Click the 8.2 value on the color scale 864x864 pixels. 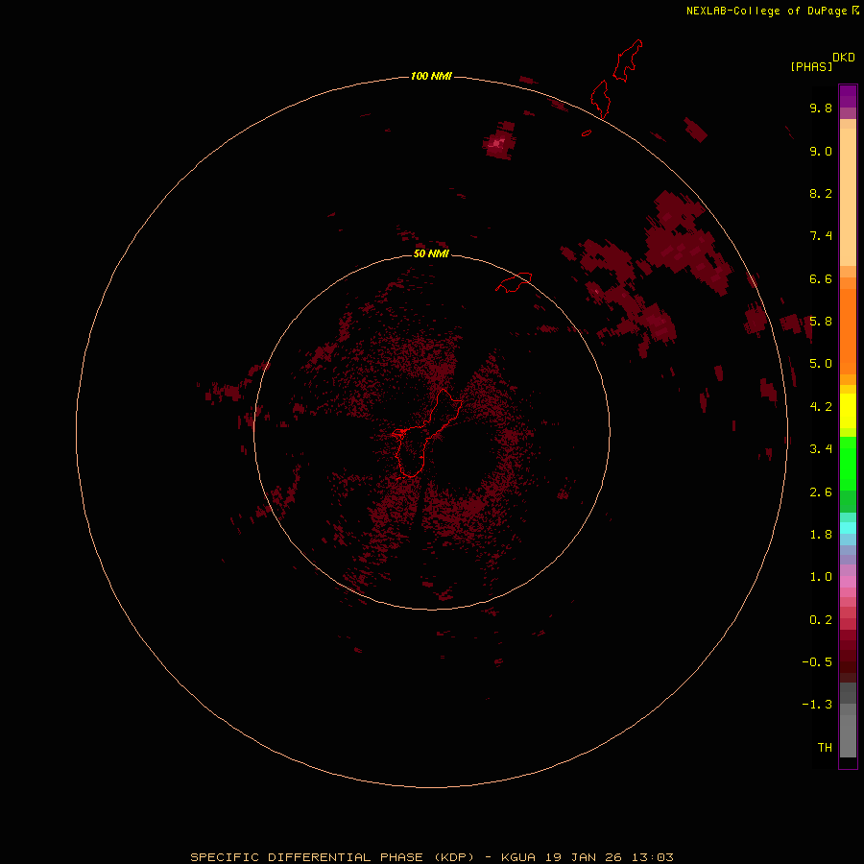[x=821, y=193]
